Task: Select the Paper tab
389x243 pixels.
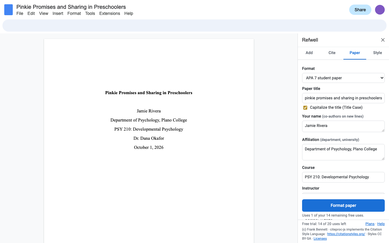Action: pyautogui.click(x=355, y=53)
